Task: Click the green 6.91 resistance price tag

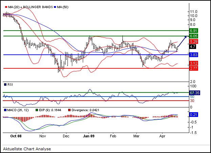Action: [193, 31]
